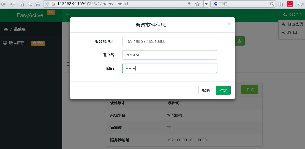This screenshot has width=305, height=149.
Task: Open 版本信息 sidebar menu item
Action: coord(14,43)
